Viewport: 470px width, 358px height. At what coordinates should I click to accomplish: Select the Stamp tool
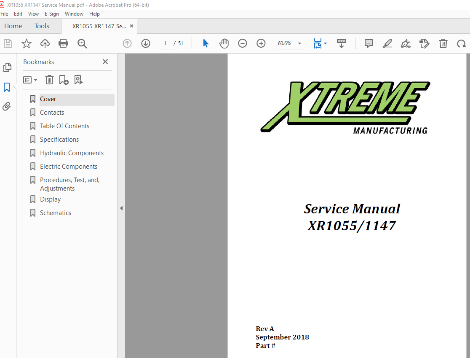click(425, 43)
